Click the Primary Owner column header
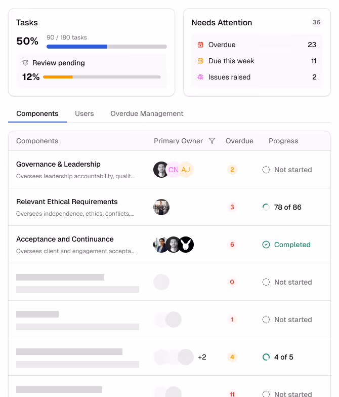Image resolution: width=339 pixels, height=397 pixels. pos(178,141)
